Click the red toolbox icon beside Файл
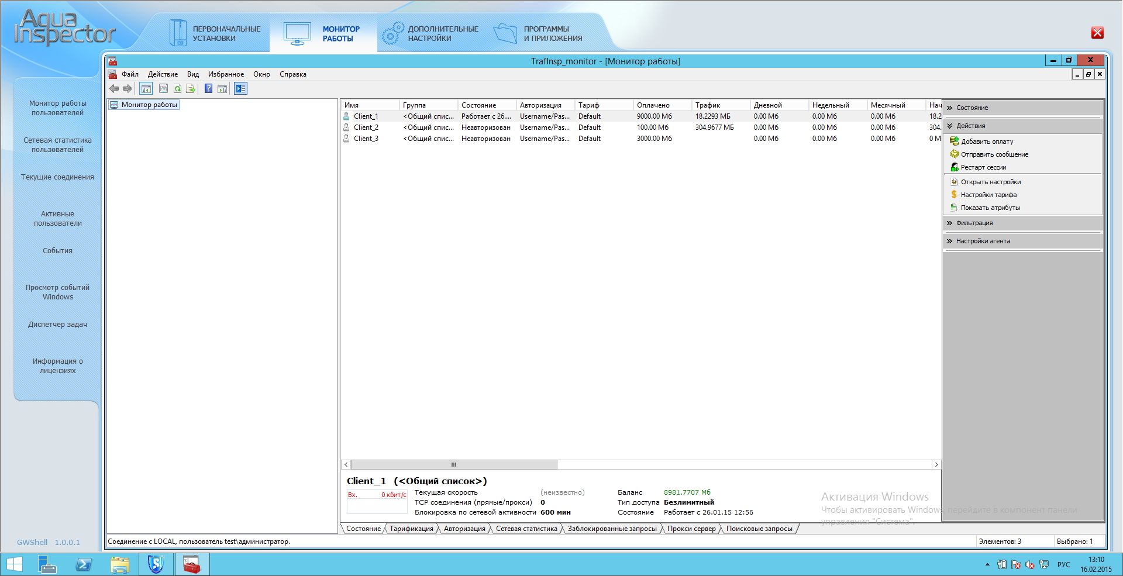The height and width of the screenshot is (576, 1123). tap(112, 74)
